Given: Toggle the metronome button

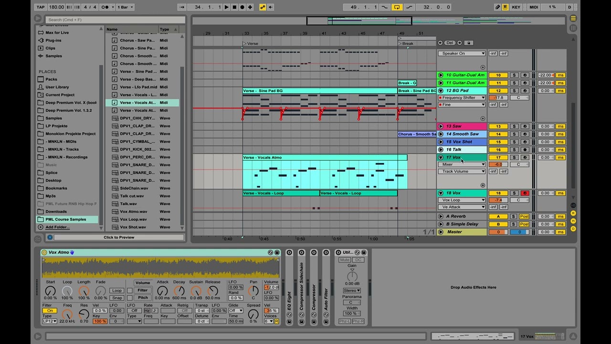Looking at the screenshot, I should pos(105,7).
